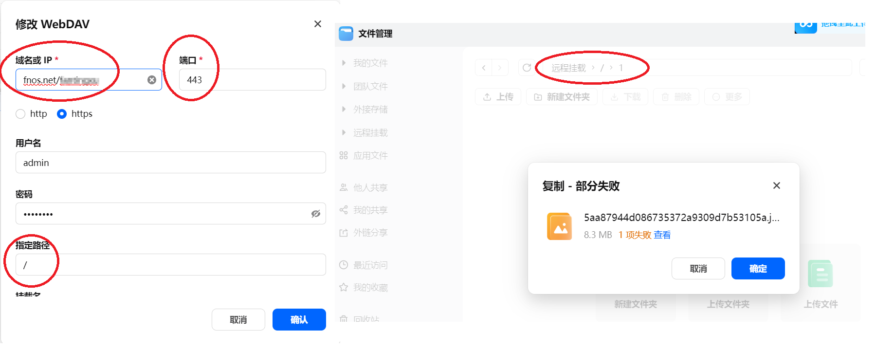Expand Remote Mount tree item
The width and height of the screenshot is (894, 350).
344,132
